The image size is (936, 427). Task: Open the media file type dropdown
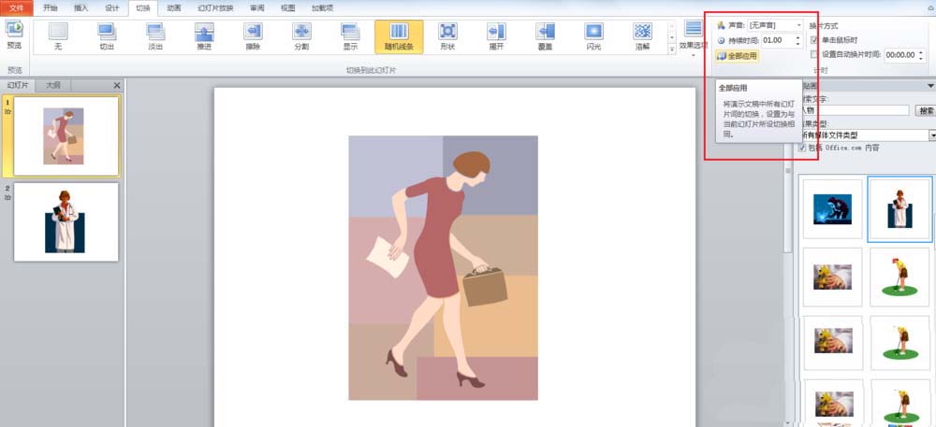point(932,135)
